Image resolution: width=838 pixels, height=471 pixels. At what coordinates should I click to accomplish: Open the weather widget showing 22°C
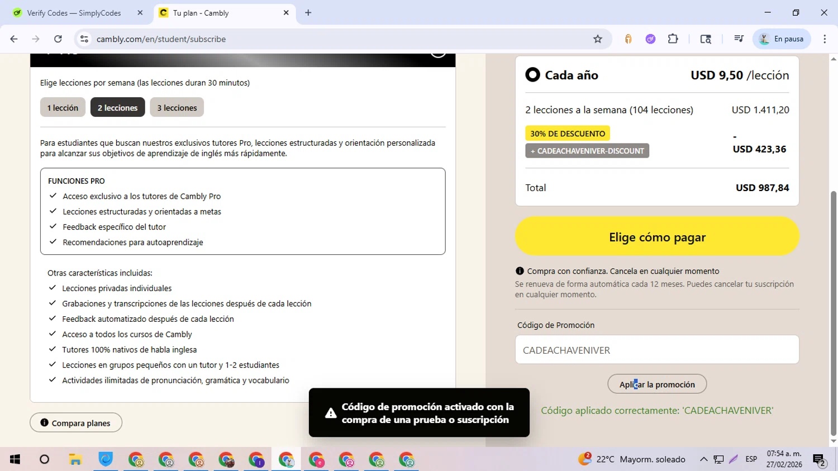point(632,459)
